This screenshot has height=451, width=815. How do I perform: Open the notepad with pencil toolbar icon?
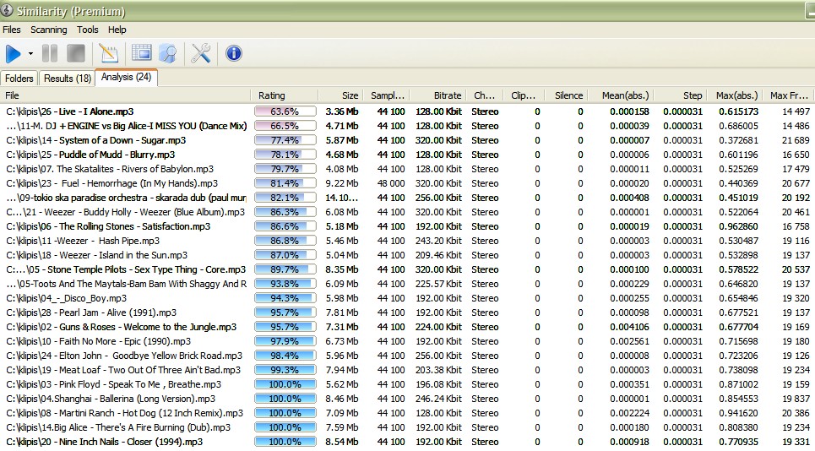(x=109, y=53)
